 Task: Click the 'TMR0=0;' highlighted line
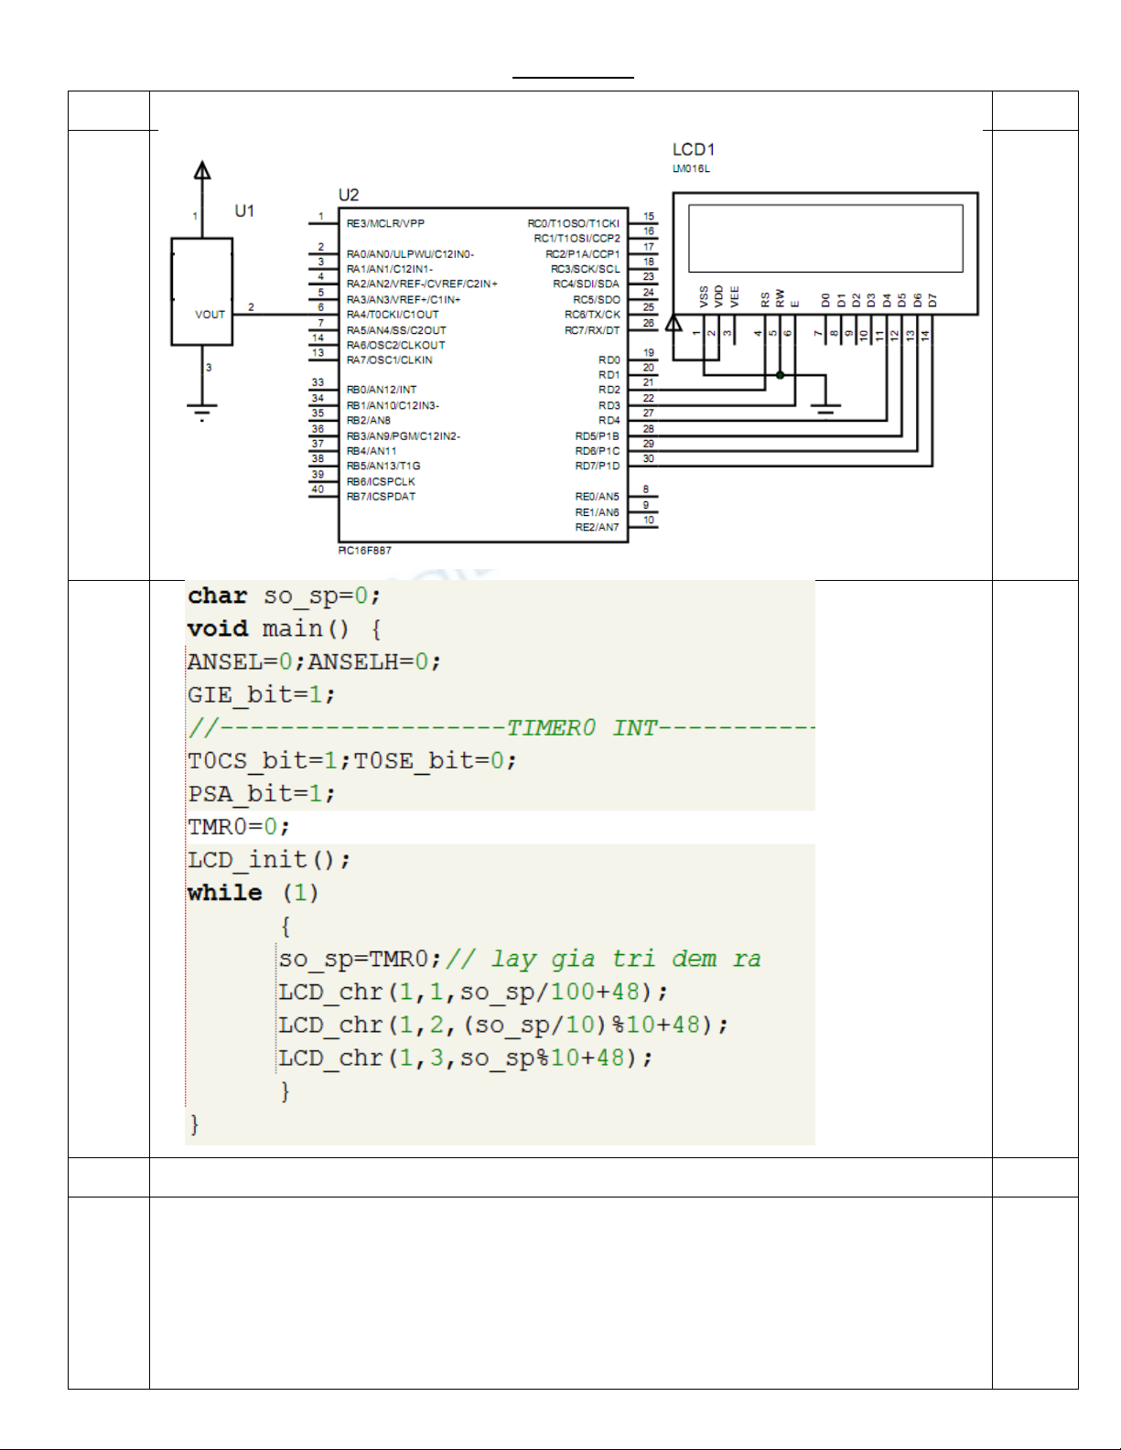pos(239,827)
